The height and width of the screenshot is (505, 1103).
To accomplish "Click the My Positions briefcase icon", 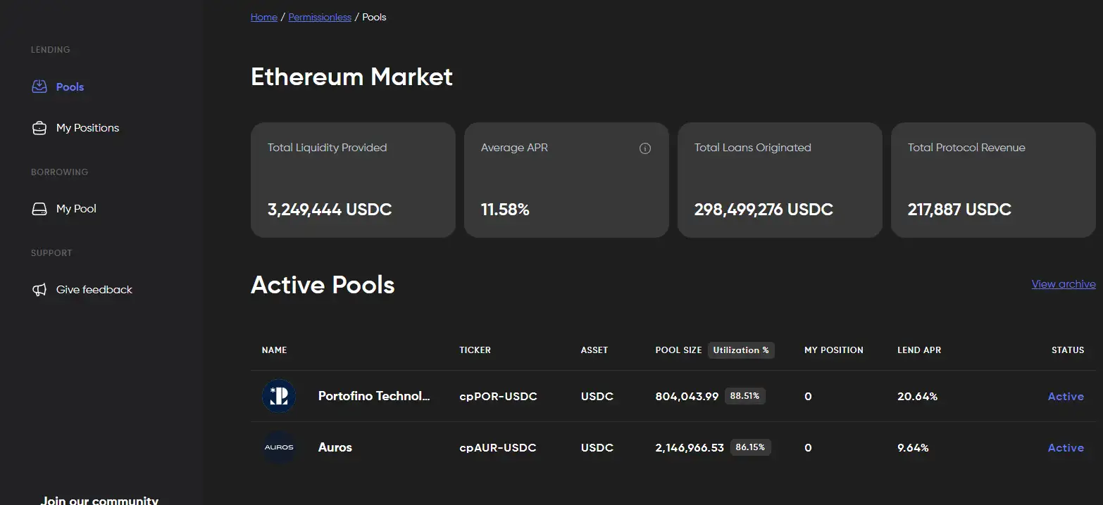I will [x=39, y=128].
